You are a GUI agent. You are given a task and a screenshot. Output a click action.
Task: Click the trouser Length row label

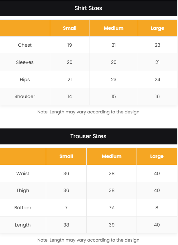coord(23,225)
